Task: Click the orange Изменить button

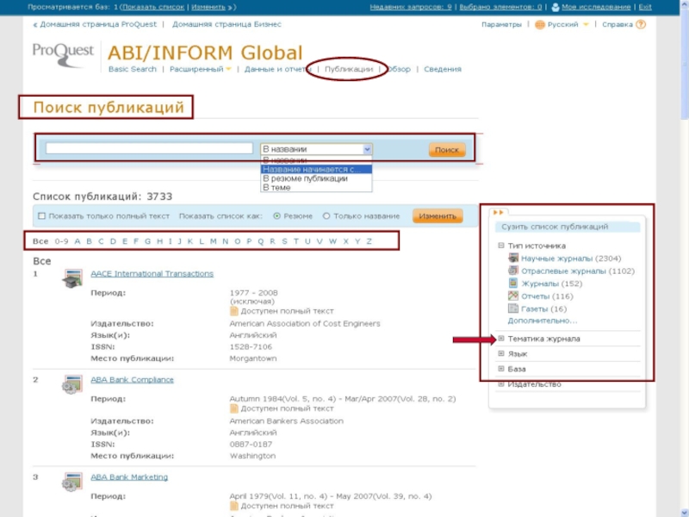Action: (438, 216)
